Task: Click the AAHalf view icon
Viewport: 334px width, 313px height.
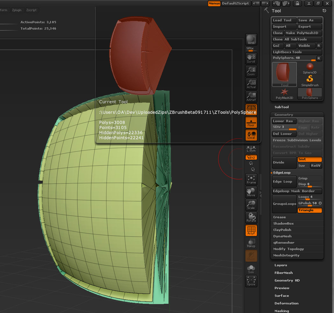Action: pyautogui.click(x=251, y=97)
